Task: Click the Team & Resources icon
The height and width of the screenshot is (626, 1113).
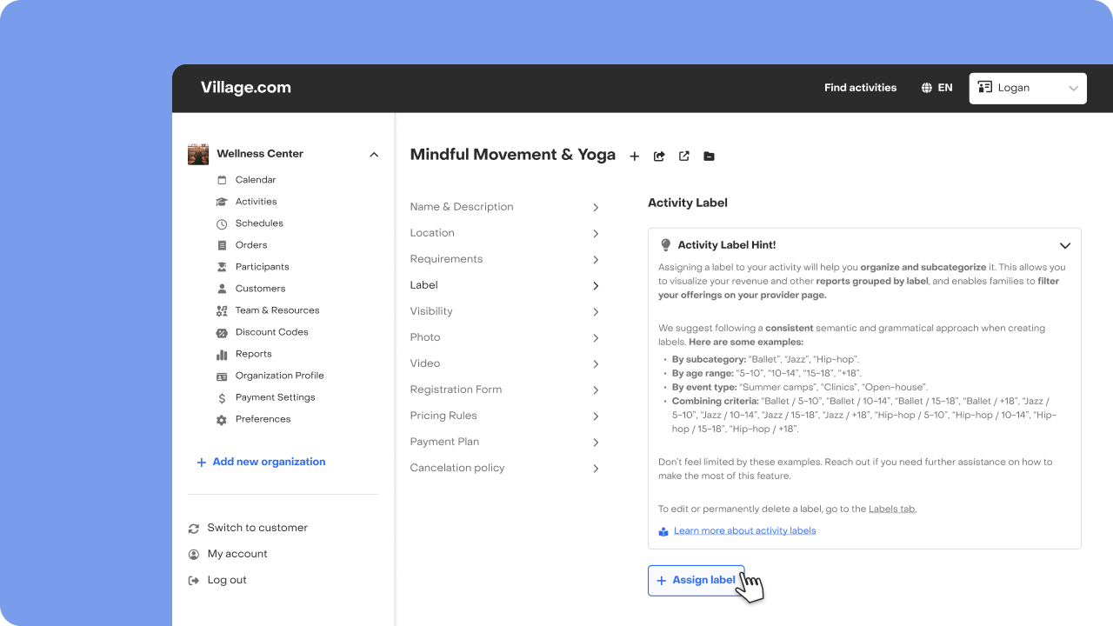Action: (x=222, y=310)
